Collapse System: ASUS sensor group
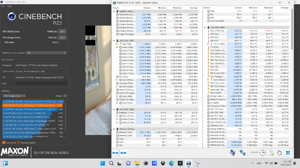 point(114,11)
